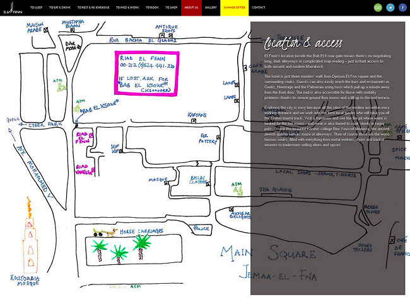Image resolution: width=410 pixels, height=297 pixels.
Task: Click the Maison Arabe map label
Action: click(35, 28)
